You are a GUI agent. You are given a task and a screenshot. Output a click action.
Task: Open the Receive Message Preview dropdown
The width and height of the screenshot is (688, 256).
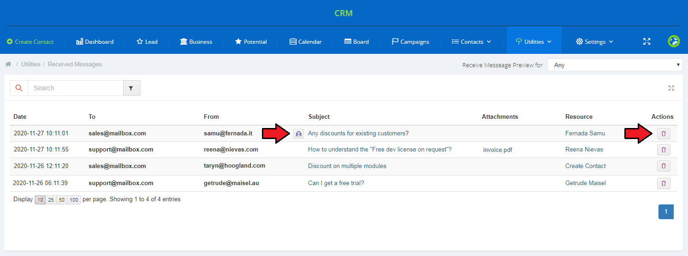coord(615,65)
